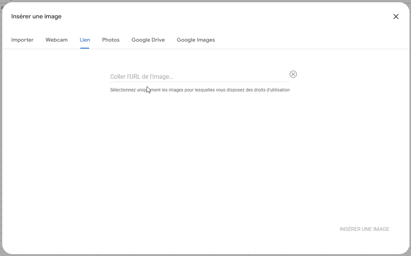Click the Coller l'URL de l'image field
Screen dimensions: 411x256
click(199, 76)
